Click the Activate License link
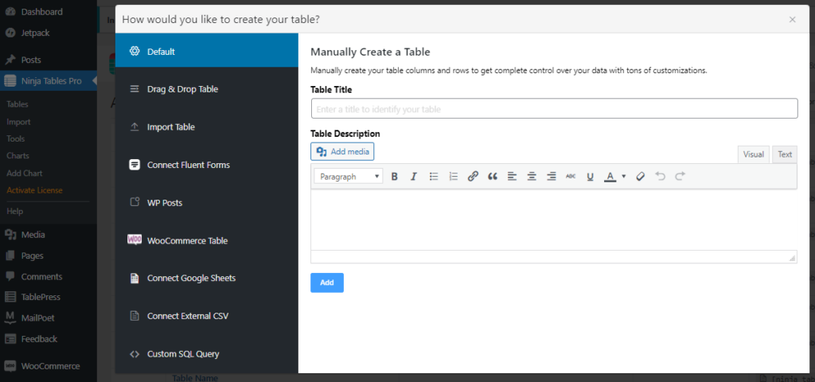This screenshot has height=382, width=815. click(x=34, y=190)
